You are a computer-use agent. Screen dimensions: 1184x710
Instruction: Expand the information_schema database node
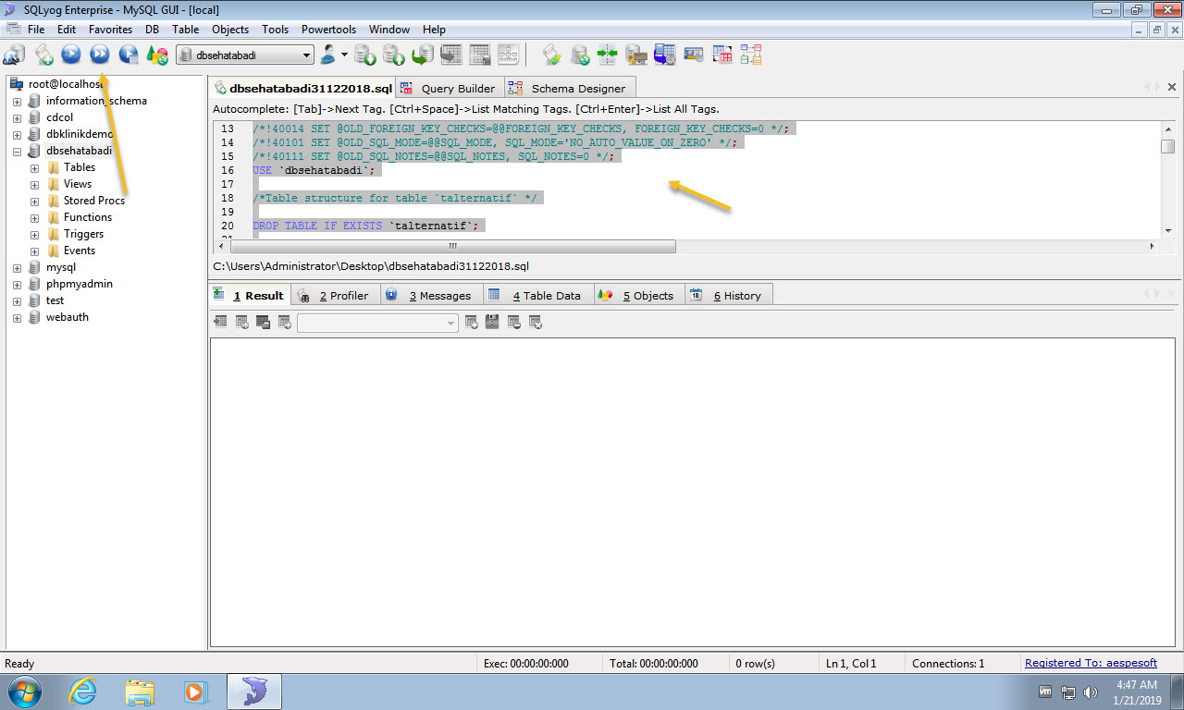tap(17, 101)
